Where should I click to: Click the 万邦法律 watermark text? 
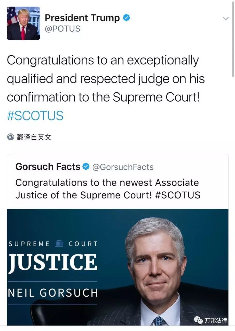pyautogui.click(x=216, y=321)
